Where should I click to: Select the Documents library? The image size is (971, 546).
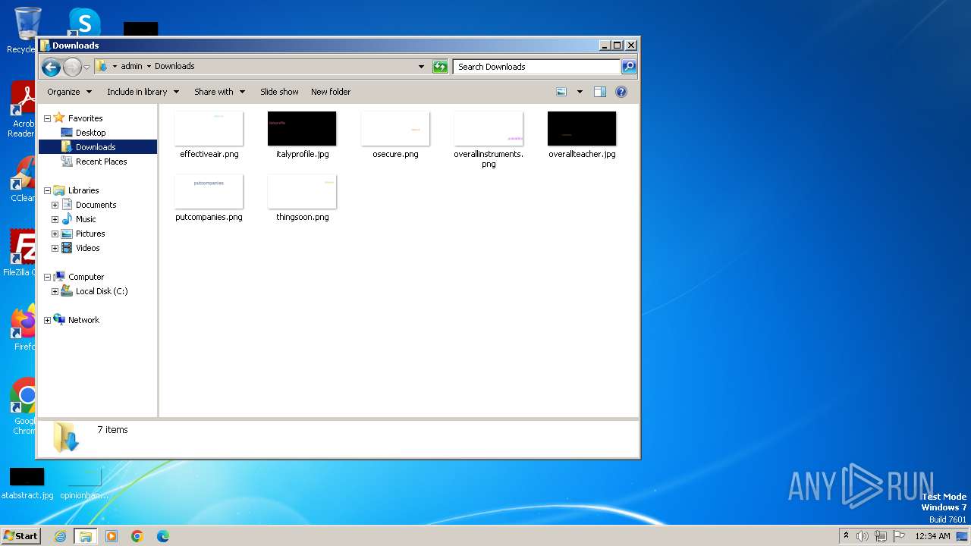(96, 205)
